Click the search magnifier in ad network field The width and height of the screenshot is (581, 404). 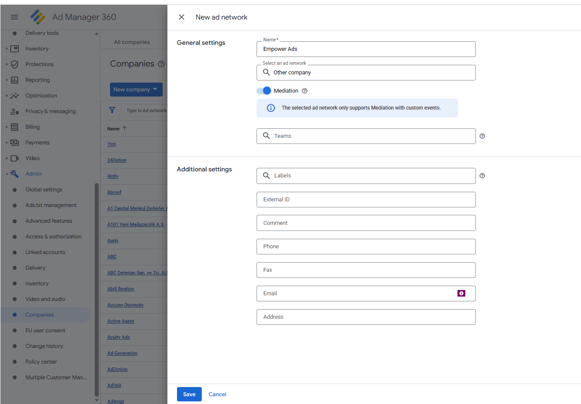point(266,73)
